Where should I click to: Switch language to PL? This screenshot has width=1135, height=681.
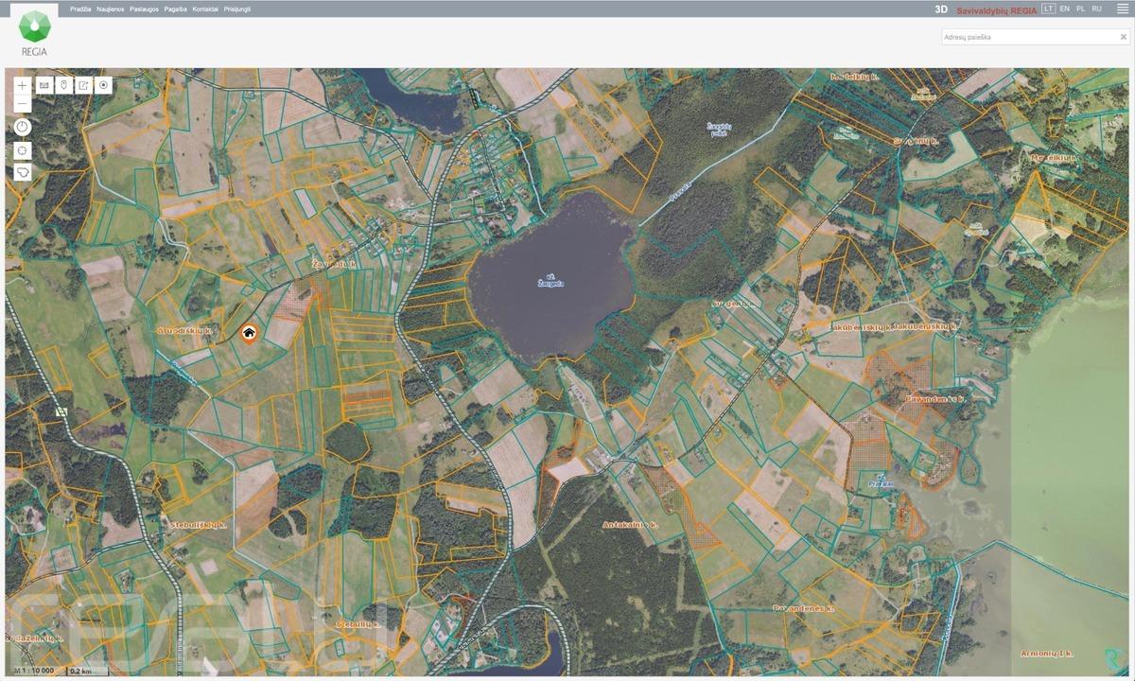click(1080, 9)
